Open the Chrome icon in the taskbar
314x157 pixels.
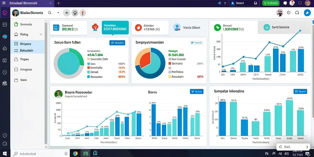tap(75, 154)
